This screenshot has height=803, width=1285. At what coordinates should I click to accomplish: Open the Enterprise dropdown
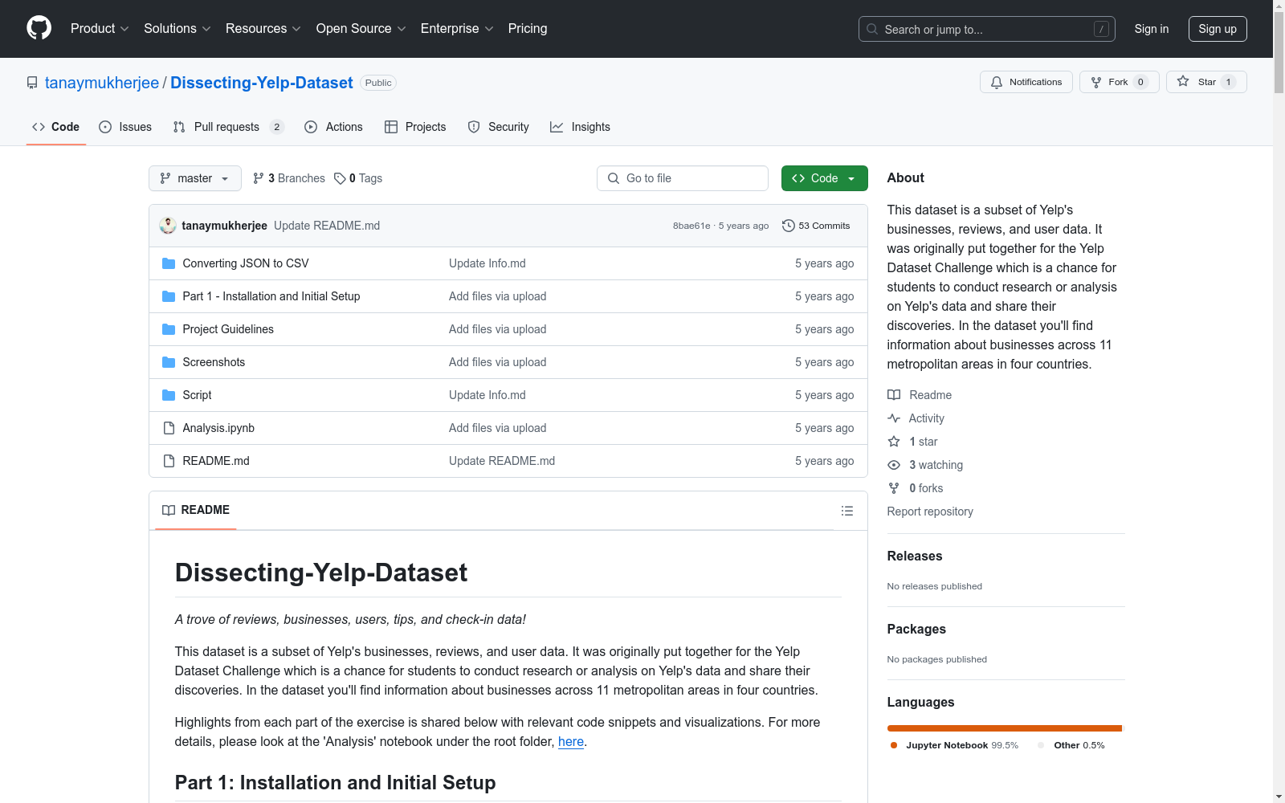point(457,29)
